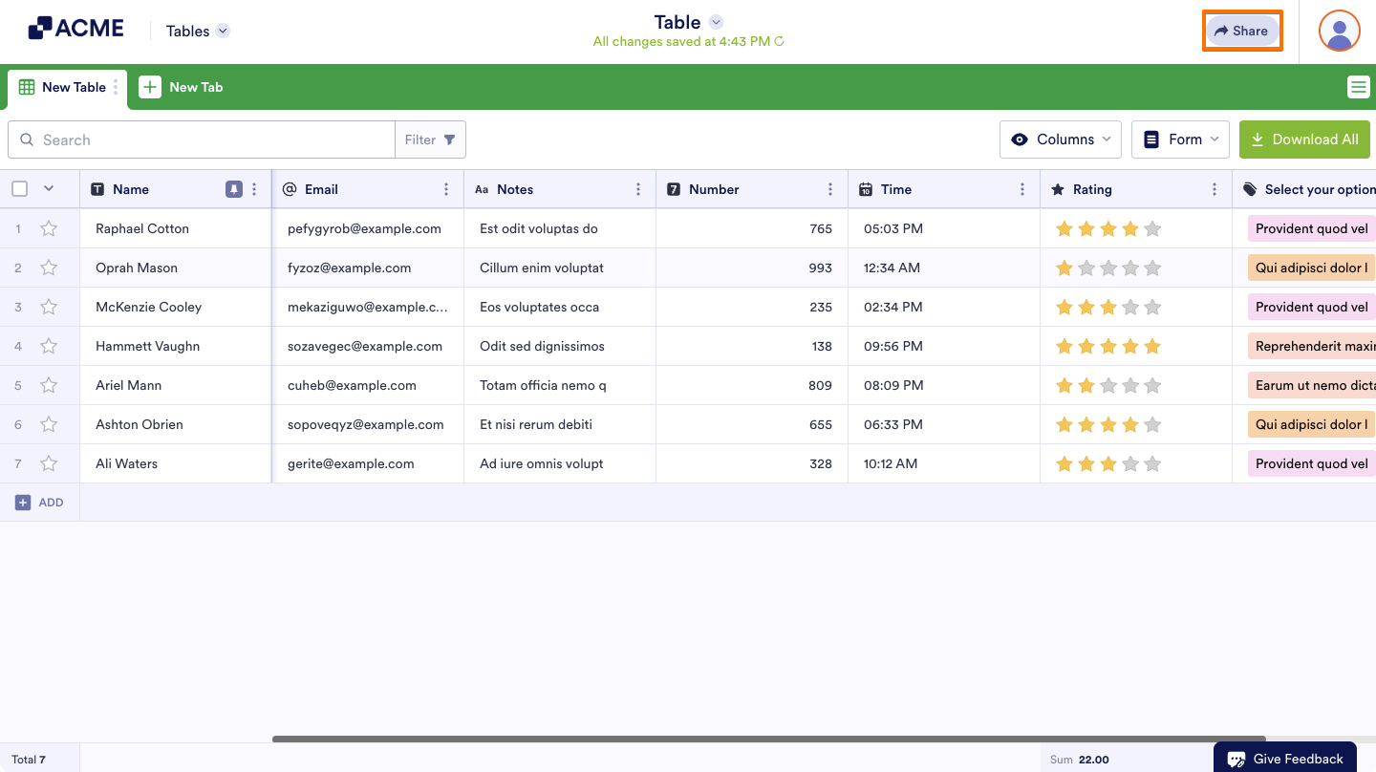1376x772 pixels.
Task: Click the plus icon in ADD row
Action: click(23, 503)
